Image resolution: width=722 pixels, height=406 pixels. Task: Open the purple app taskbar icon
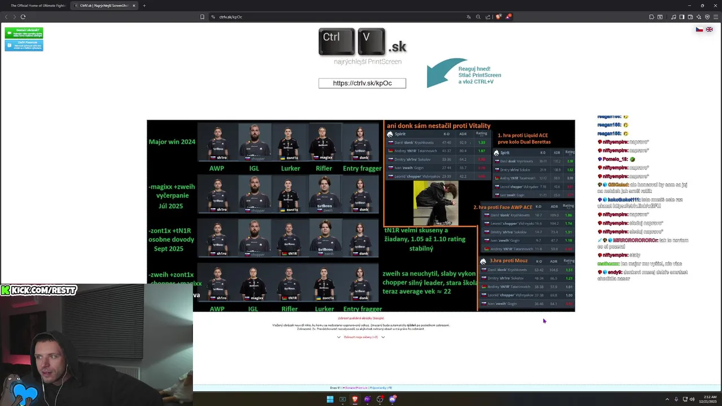(367, 399)
